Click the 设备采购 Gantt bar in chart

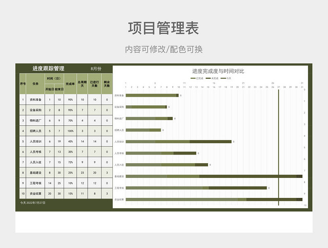pos(146,107)
